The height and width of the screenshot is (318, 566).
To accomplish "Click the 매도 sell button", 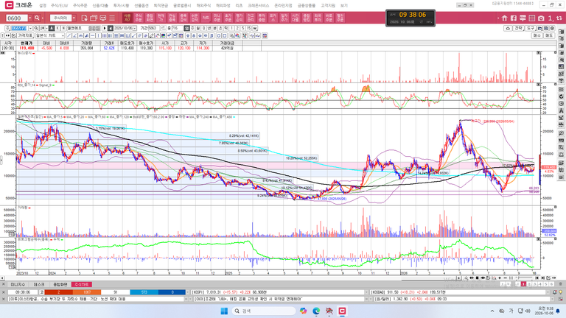I will click(x=548, y=35).
